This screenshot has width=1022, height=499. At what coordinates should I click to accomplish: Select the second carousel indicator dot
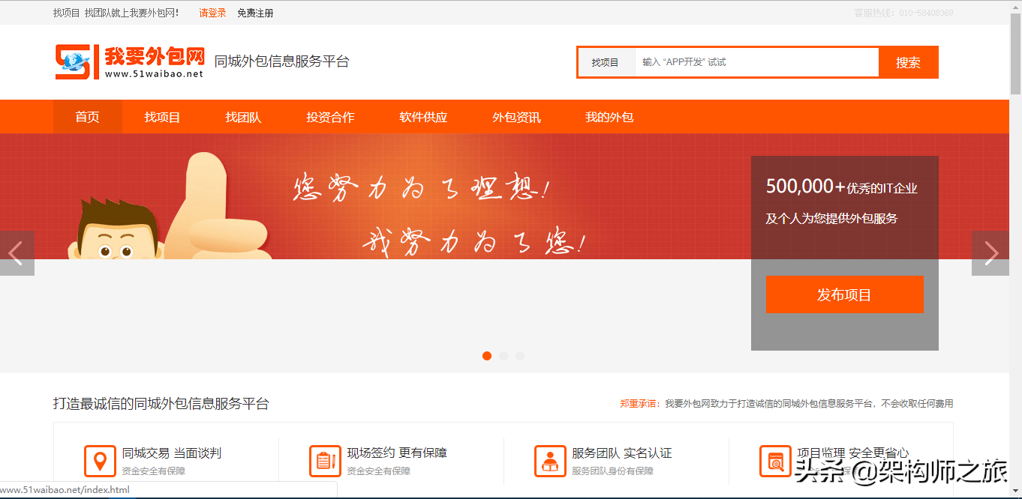coord(503,356)
